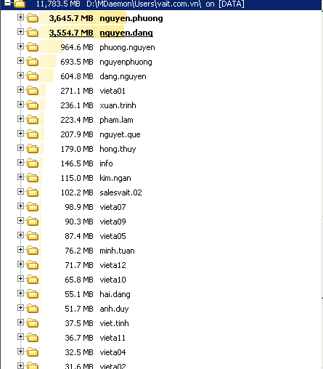323x369 pixels.
Task: Select the nguyen.phuong folder name
Action: click(x=131, y=18)
